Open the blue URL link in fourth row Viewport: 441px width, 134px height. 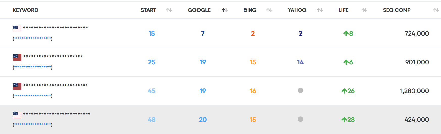click(33, 124)
